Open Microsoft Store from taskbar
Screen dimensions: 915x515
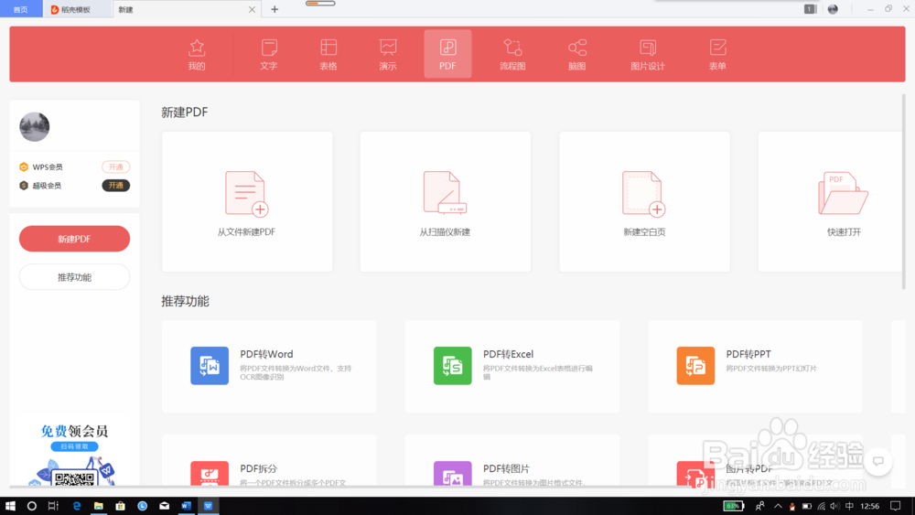point(120,506)
